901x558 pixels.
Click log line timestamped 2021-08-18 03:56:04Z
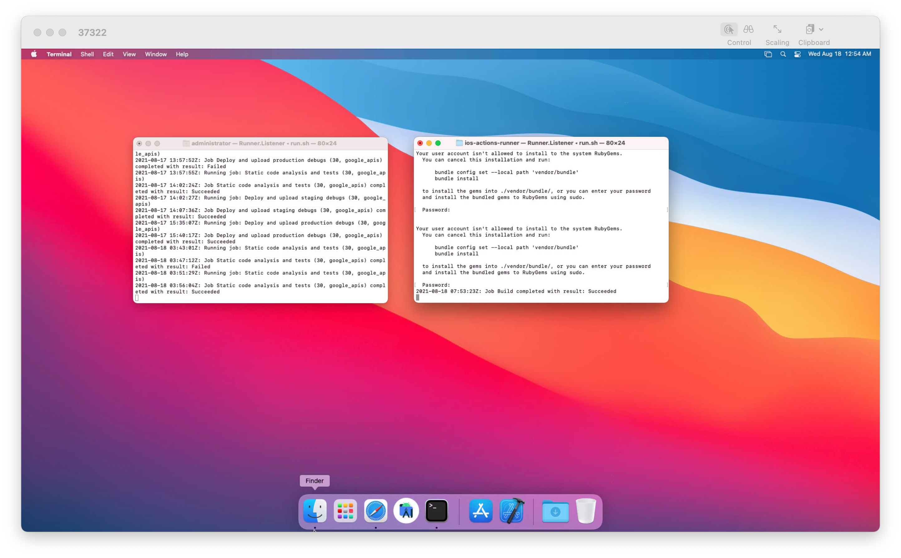pos(260,288)
